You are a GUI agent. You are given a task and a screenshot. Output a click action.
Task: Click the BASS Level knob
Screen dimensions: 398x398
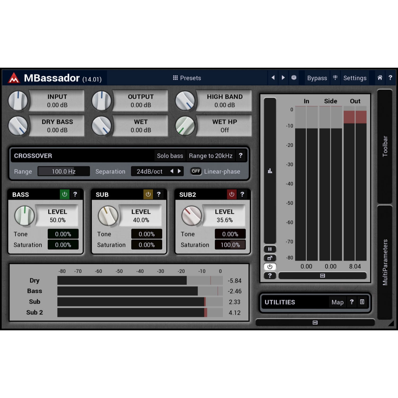pos(24,216)
